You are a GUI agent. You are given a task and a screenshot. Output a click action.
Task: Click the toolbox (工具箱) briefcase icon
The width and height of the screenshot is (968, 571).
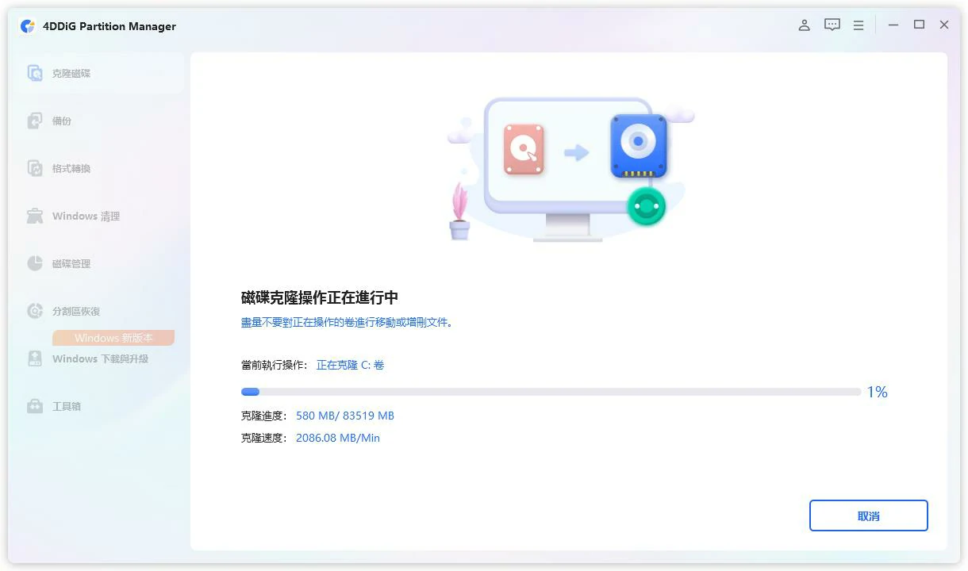(35, 406)
